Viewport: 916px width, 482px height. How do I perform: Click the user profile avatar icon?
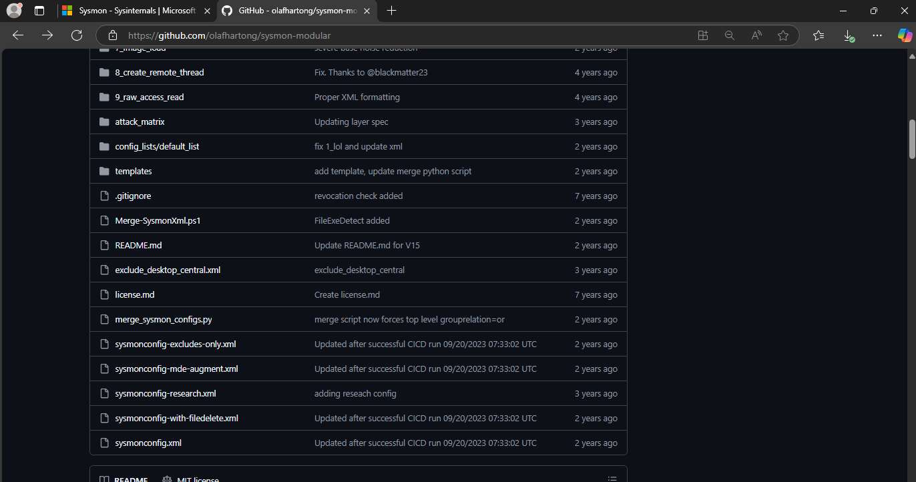[x=14, y=11]
